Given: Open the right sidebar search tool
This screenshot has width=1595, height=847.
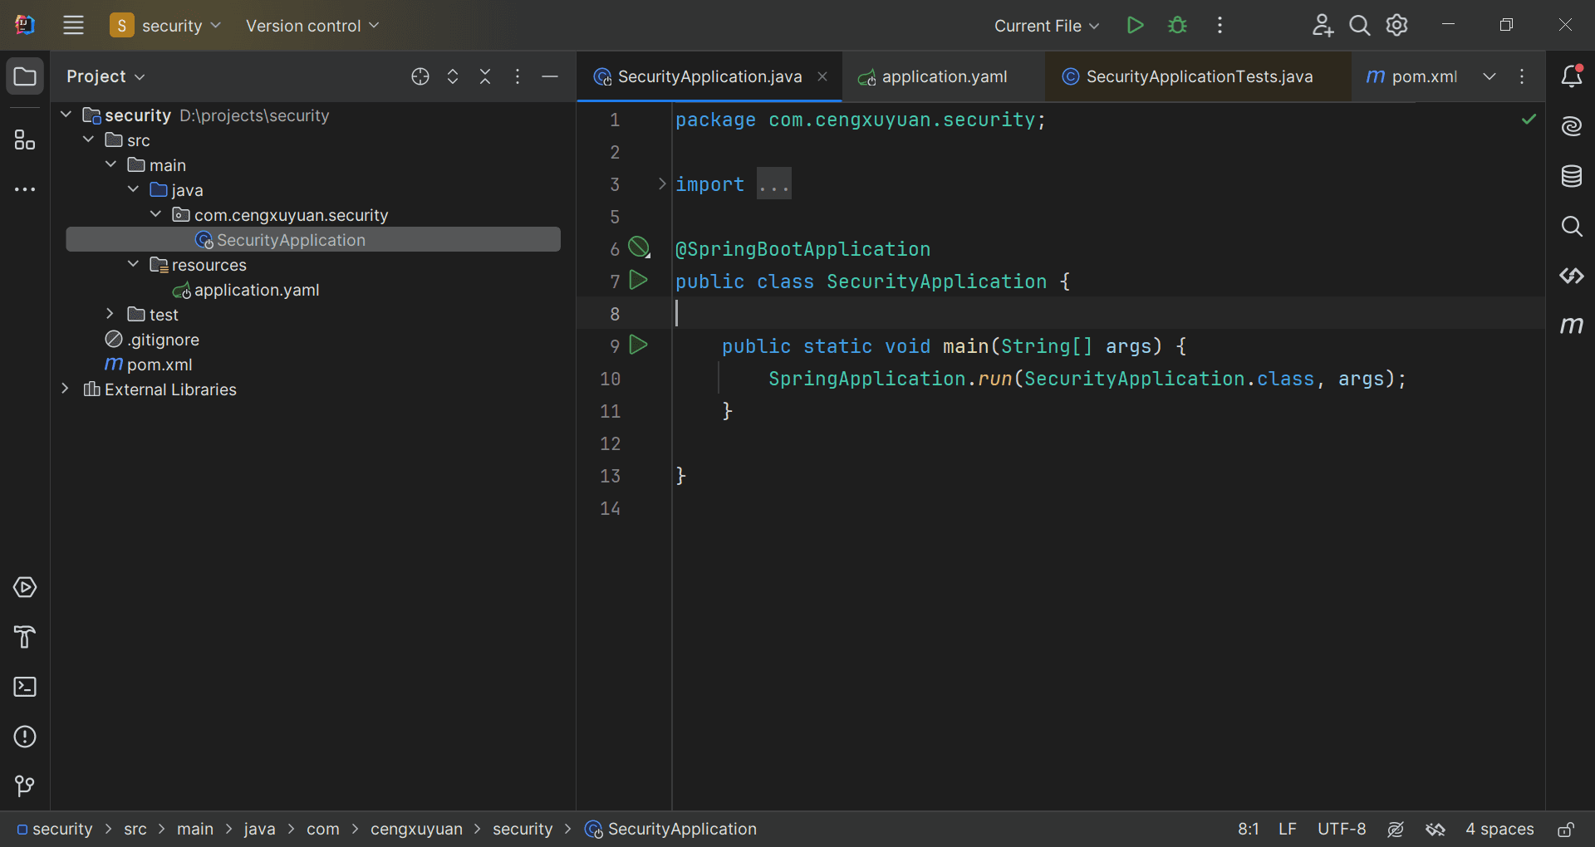Looking at the screenshot, I should coord(1572,226).
